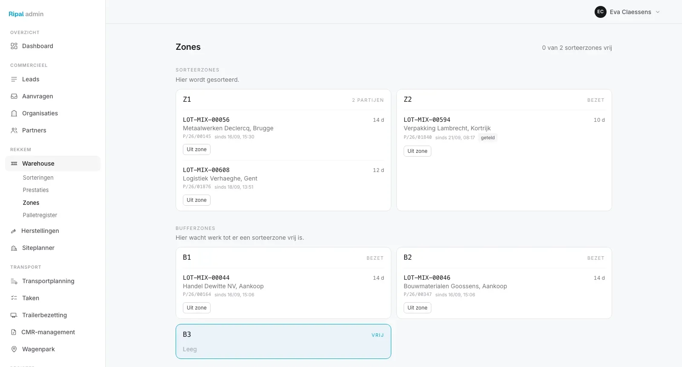Click Uit zone for LOT-MIX-00594
This screenshot has height=367, width=682.
pyautogui.click(x=417, y=151)
